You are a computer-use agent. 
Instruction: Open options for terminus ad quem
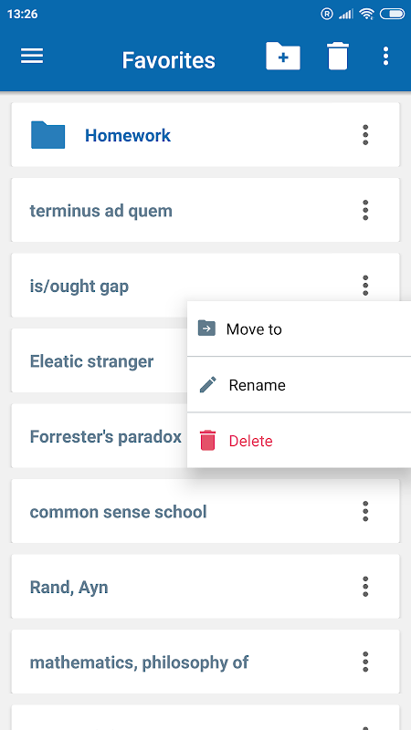point(365,211)
